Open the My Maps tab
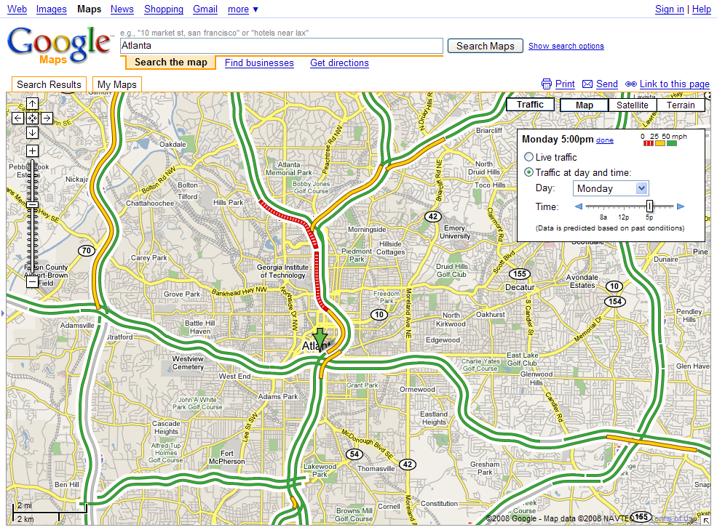The width and height of the screenshot is (717, 530). (x=117, y=84)
